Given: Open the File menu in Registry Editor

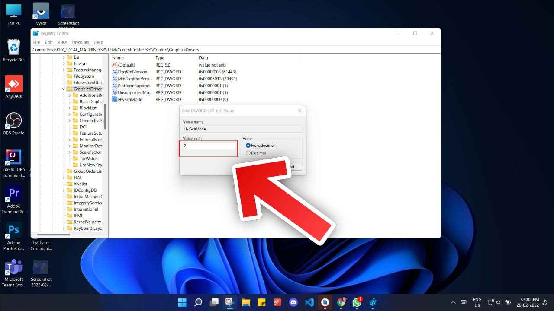Looking at the screenshot, I should click(x=36, y=42).
